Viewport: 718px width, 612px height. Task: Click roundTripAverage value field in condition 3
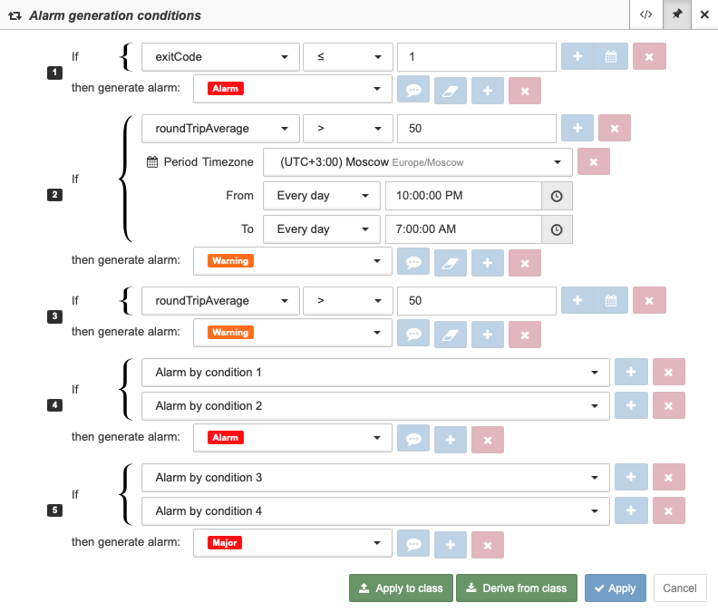477,300
